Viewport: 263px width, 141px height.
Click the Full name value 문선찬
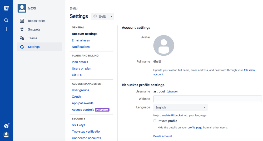tap(157, 61)
